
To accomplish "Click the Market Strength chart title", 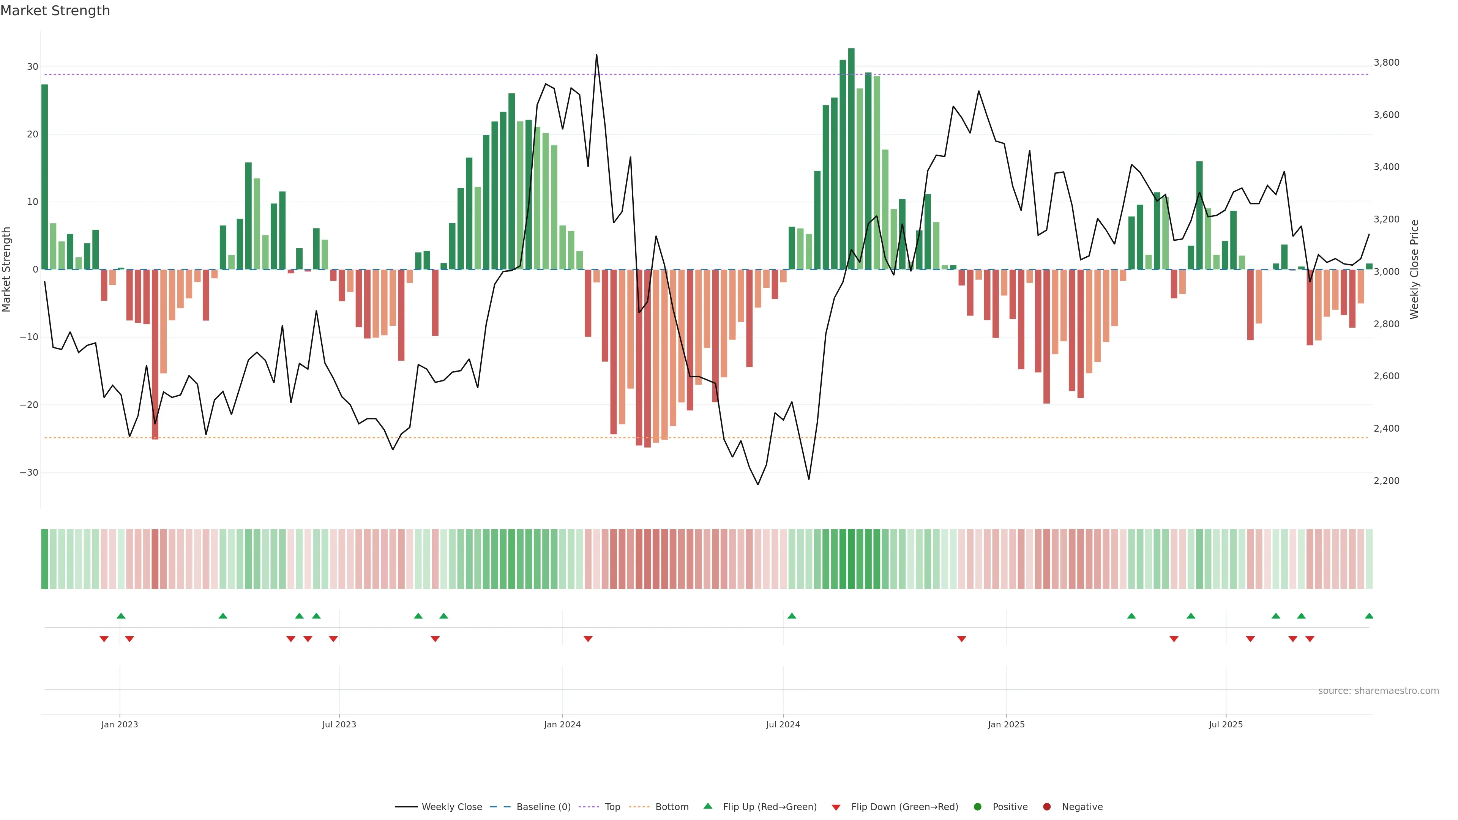I will click(x=55, y=11).
